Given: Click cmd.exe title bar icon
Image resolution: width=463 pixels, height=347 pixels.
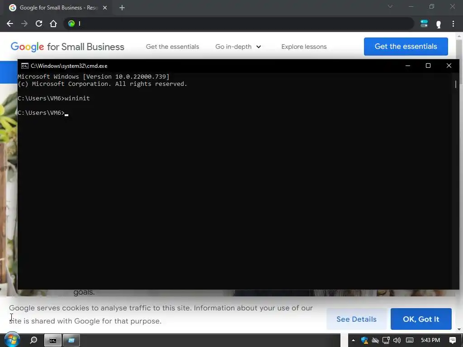Looking at the screenshot, I should pos(25,66).
